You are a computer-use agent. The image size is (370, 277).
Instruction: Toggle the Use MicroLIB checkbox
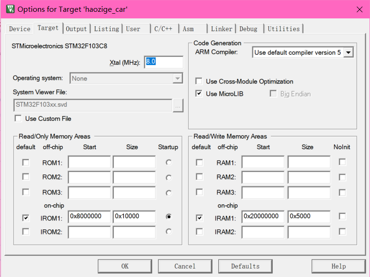click(199, 93)
